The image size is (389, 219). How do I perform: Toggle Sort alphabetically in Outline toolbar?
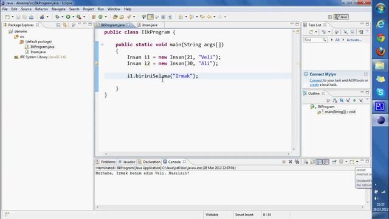click(x=335, y=100)
